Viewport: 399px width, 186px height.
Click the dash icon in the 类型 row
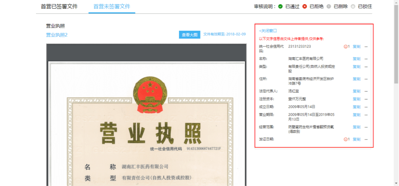(x=366, y=66)
